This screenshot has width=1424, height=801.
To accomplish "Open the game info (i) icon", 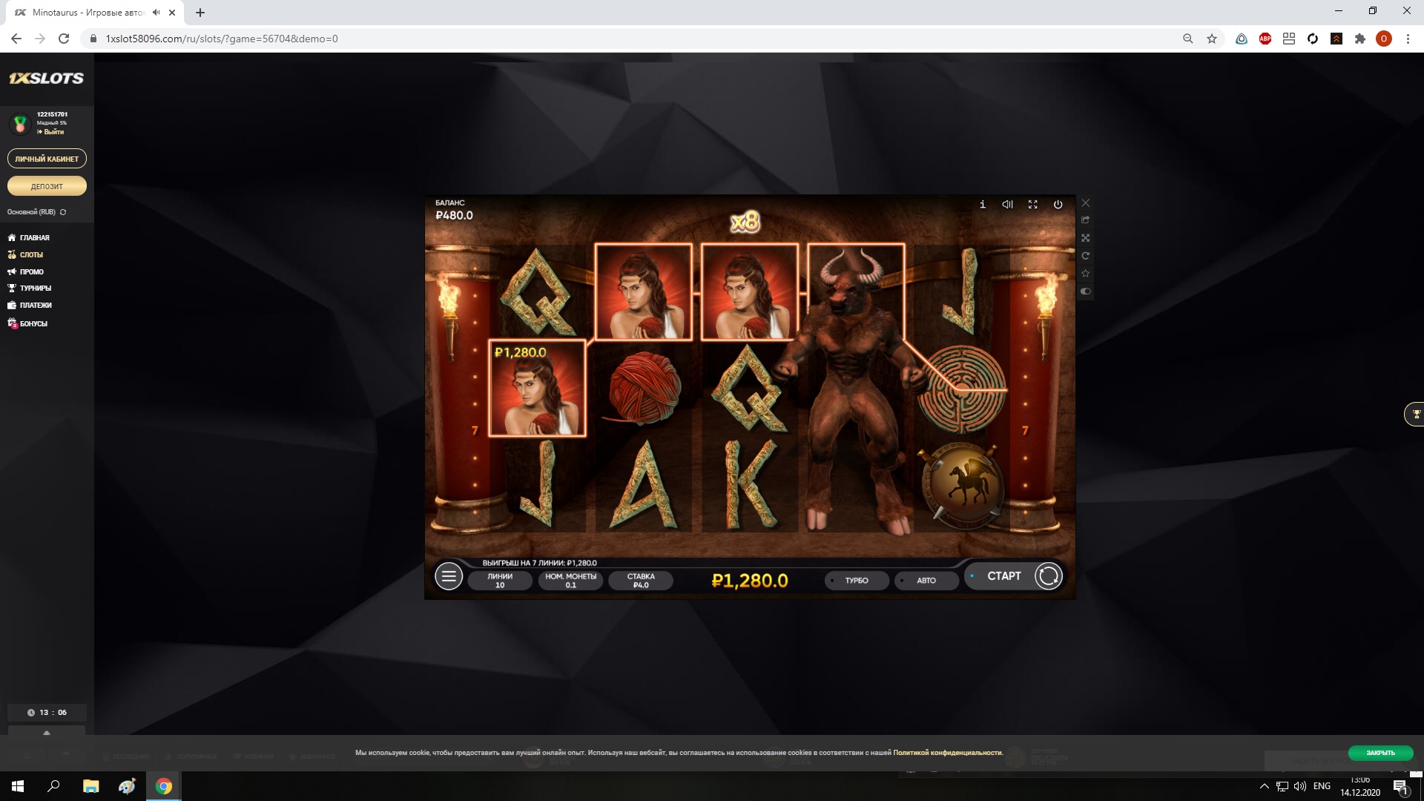I will pos(983,205).
